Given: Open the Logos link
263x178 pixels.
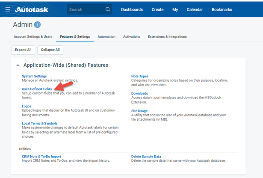Looking at the screenshot, I should click(27, 106).
